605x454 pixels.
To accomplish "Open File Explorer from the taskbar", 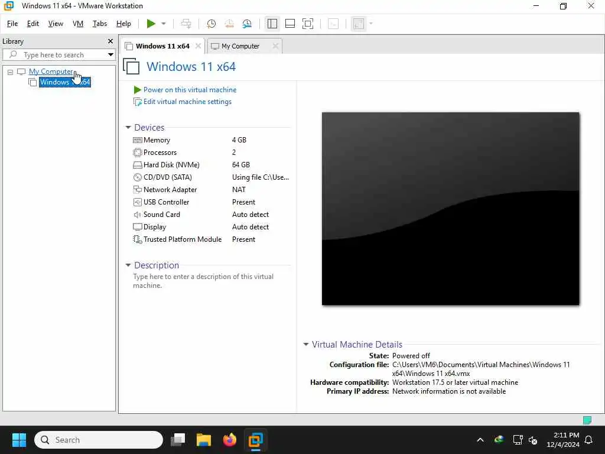I will tap(203, 440).
